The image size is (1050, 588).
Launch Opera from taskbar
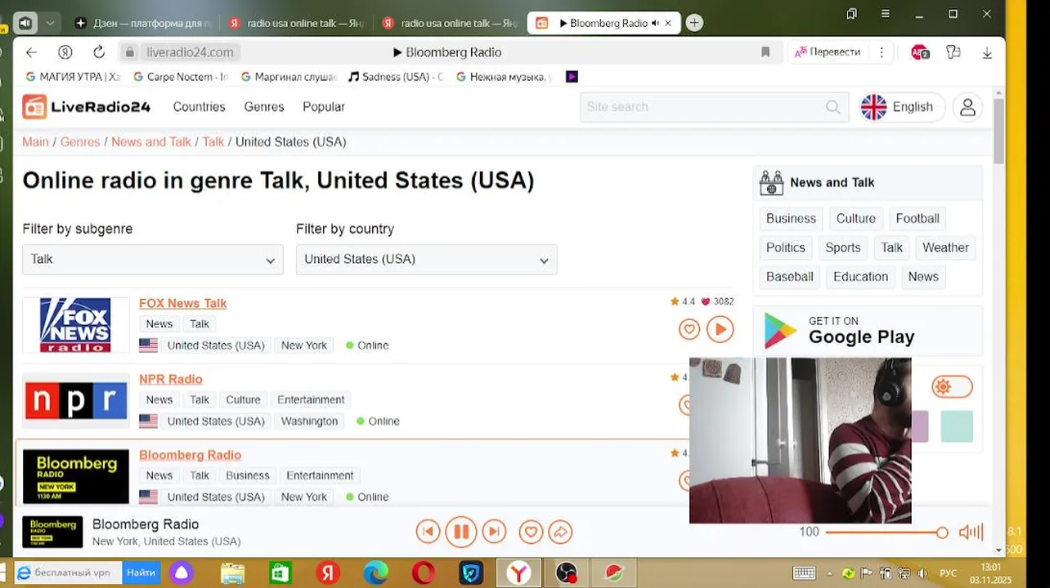tap(424, 573)
